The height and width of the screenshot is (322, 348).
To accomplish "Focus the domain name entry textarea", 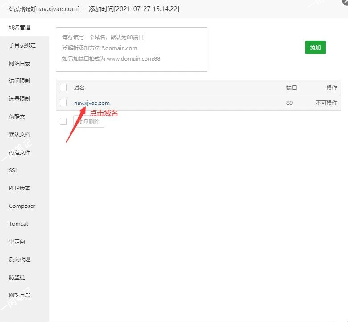I will tap(132, 50).
